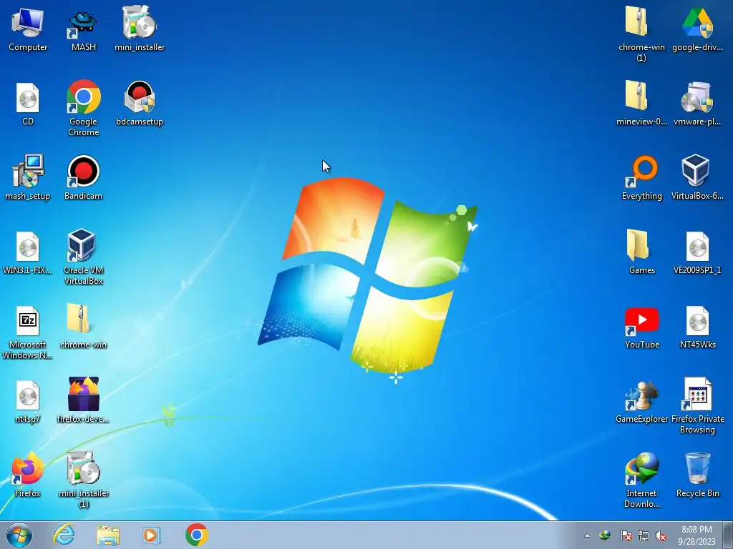Select the Google Chrome desktop shortcut

point(83,109)
